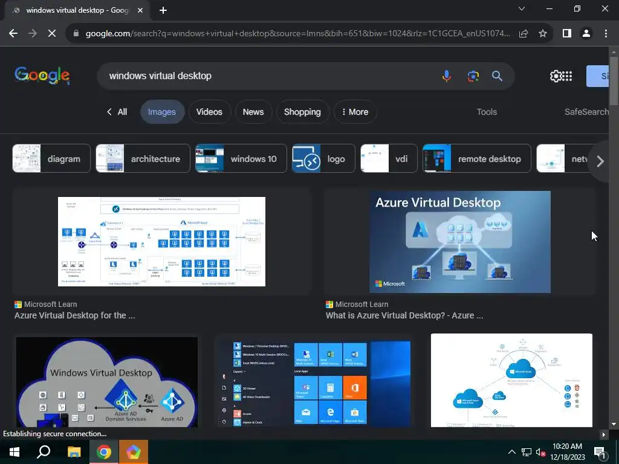The image size is (619, 464).
Task: Click the Chrome taskbar icon
Action: [x=103, y=452]
